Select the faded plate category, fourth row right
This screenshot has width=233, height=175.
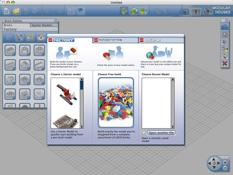(39, 94)
